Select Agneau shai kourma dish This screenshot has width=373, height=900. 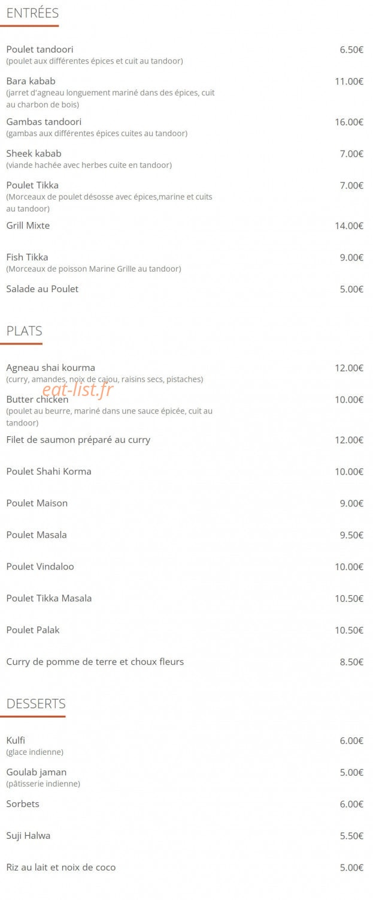(x=51, y=368)
